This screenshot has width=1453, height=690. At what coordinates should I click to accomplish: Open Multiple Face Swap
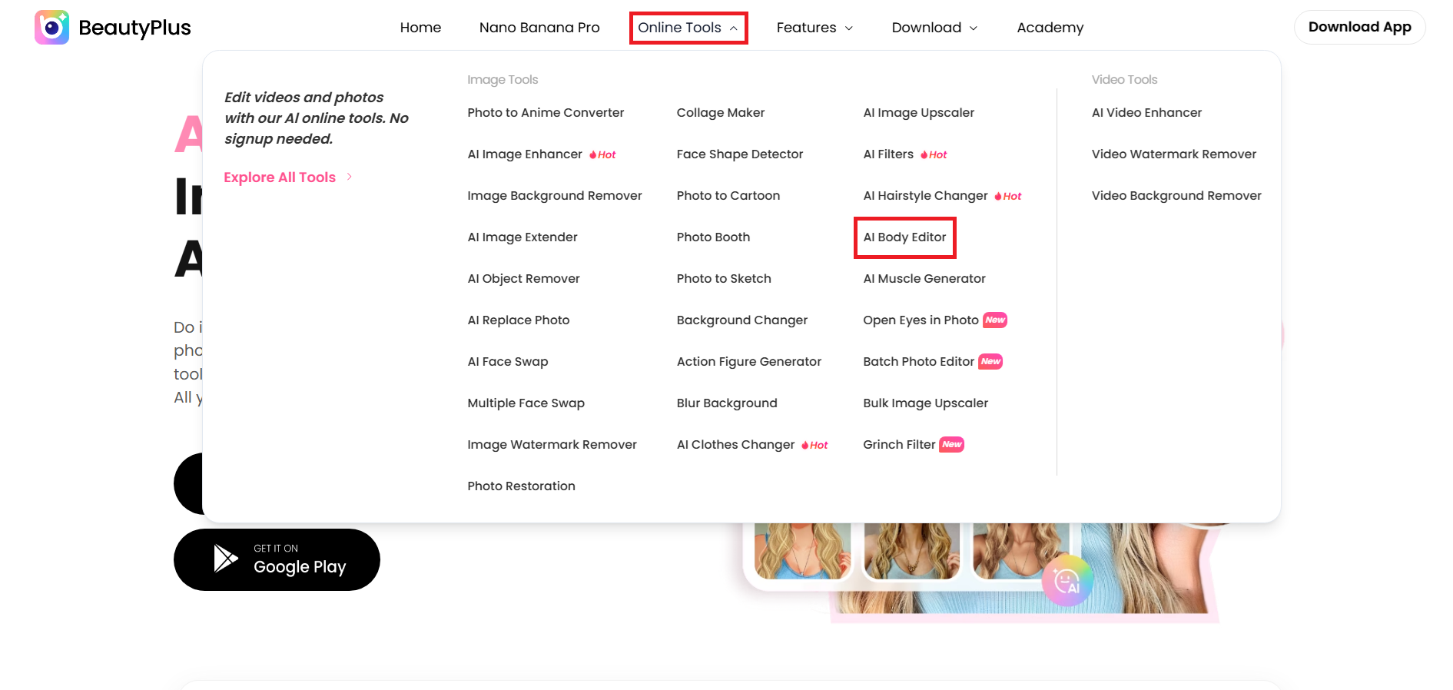tap(526, 403)
